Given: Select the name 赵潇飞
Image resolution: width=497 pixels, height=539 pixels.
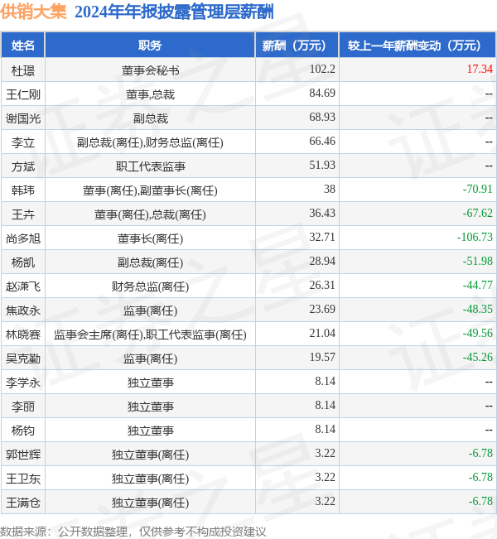Looking at the screenshot, I should point(23,286).
